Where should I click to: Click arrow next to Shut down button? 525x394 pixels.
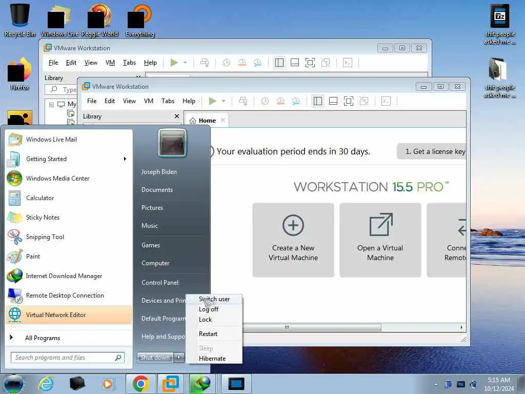(x=179, y=358)
